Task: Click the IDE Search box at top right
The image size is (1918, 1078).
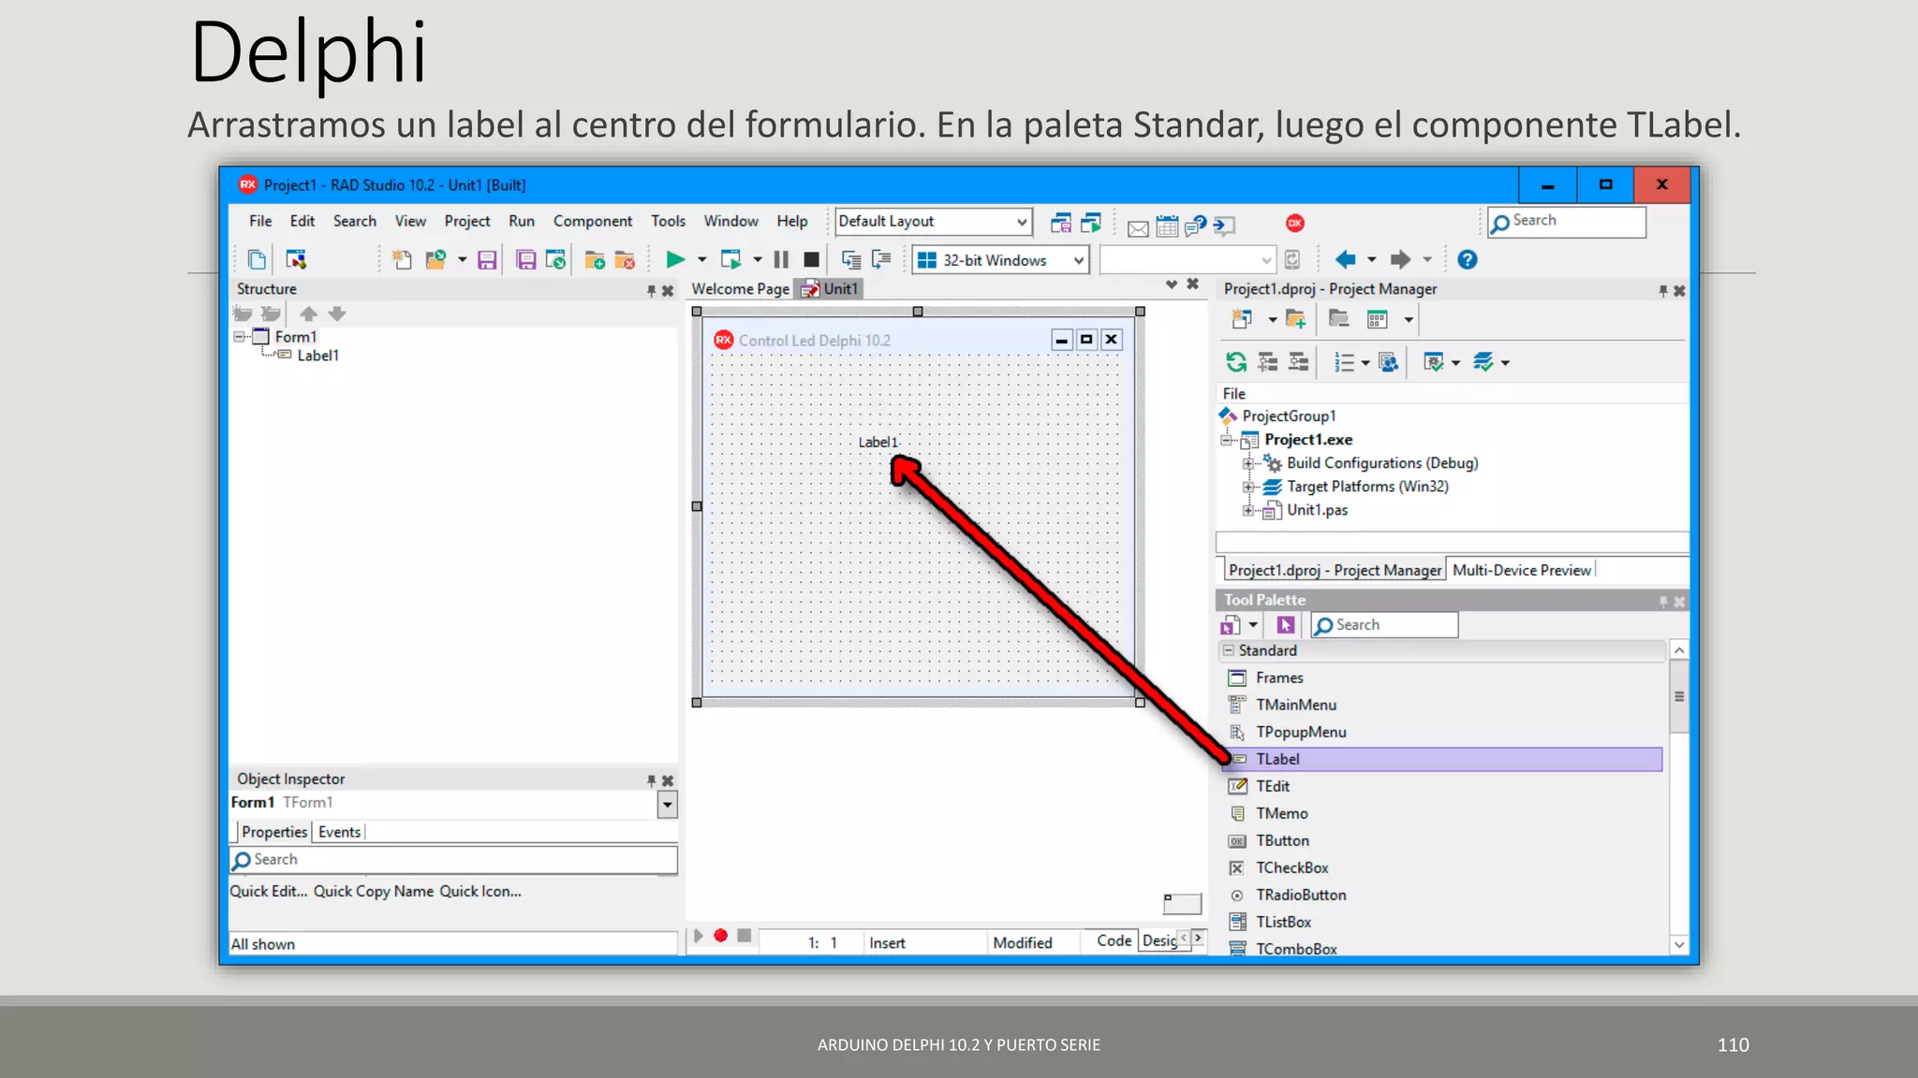Action: tap(1566, 221)
